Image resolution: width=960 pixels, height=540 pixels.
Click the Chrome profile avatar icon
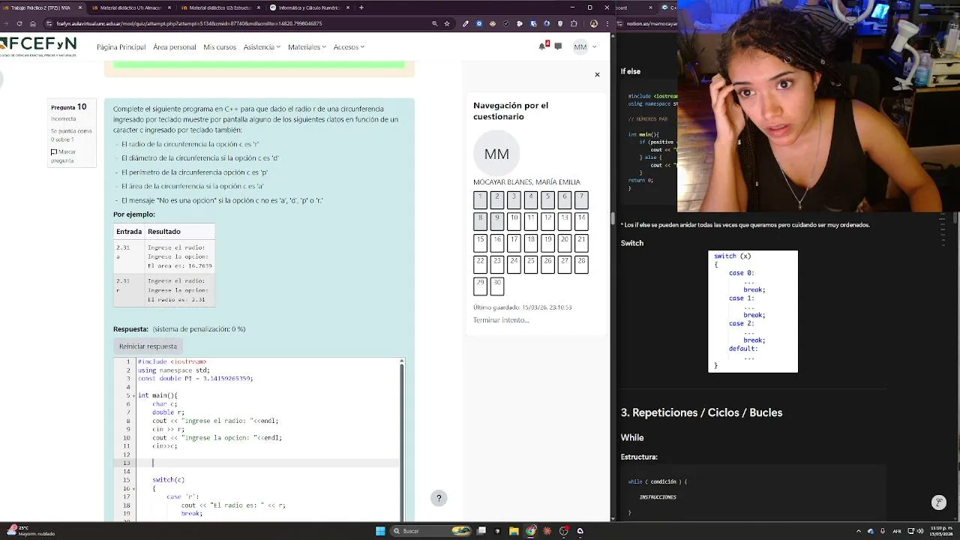click(594, 23)
